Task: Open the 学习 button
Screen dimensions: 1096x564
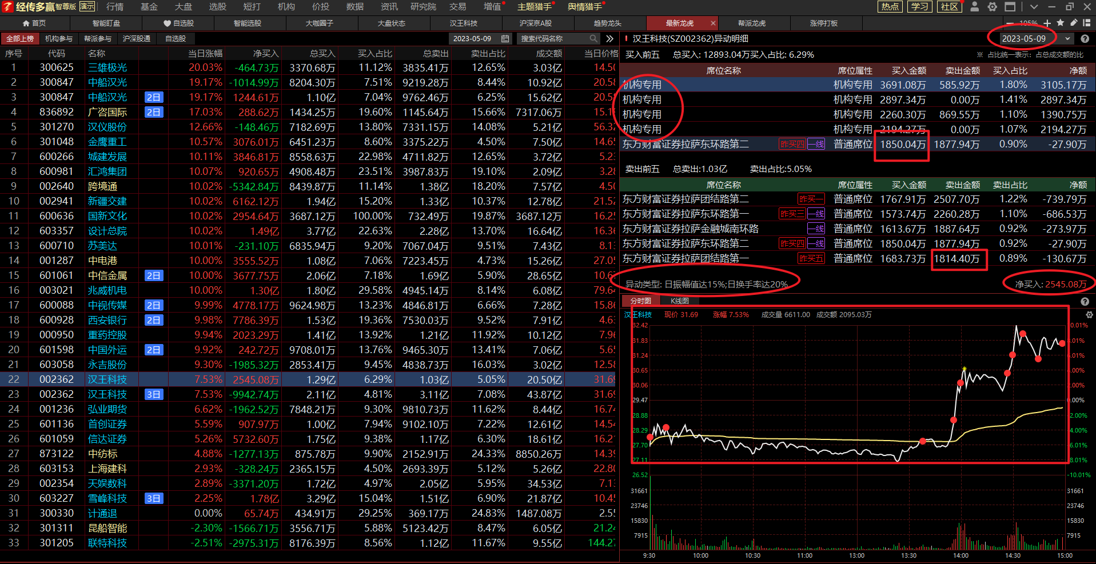Action: click(919, 7)
